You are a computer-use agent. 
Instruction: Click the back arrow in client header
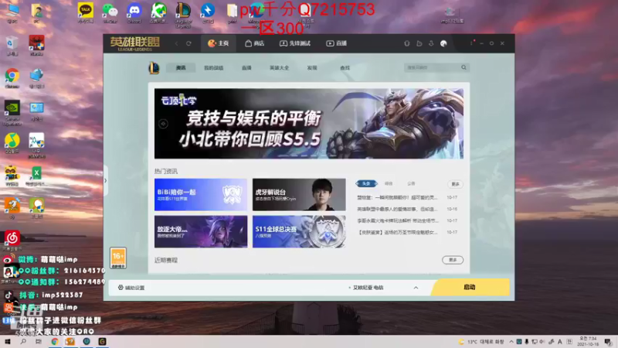(x=177, y=43)
